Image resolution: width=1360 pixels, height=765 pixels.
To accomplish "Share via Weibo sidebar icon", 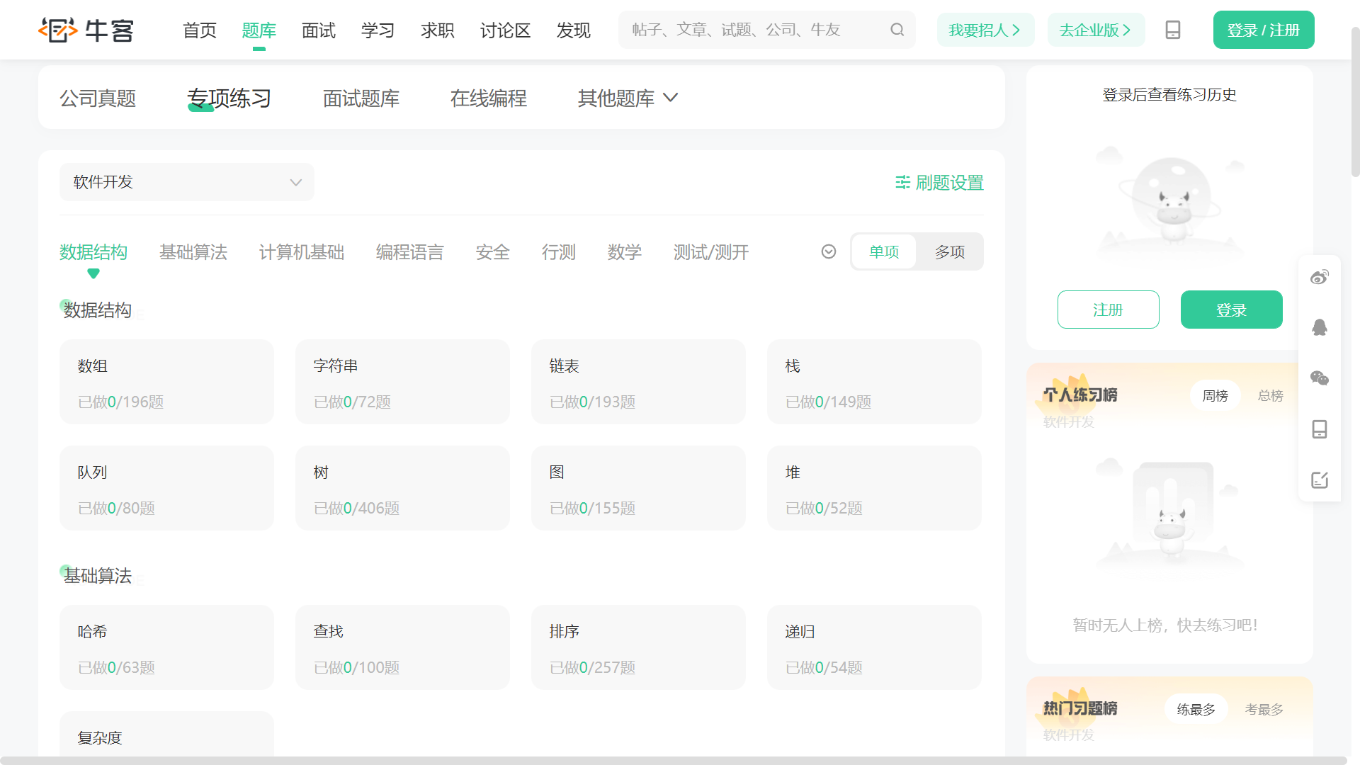I will tap(1319, 277).
